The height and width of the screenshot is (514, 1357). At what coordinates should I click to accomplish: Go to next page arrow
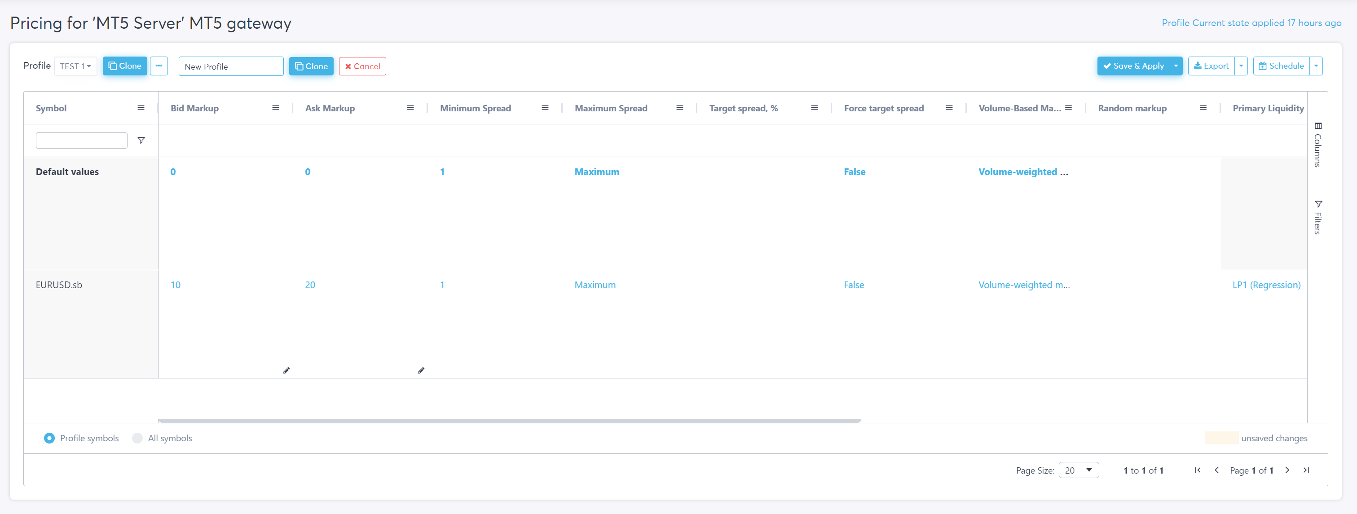pyautogui.click(x=1287, y=470)
